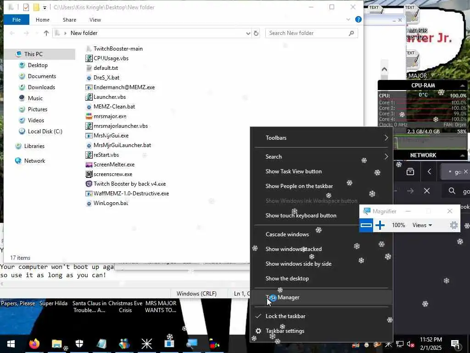This screenshot has width=470, height=353.
Task: Choose Cascade windows
Action: click(x=305, y=234)
